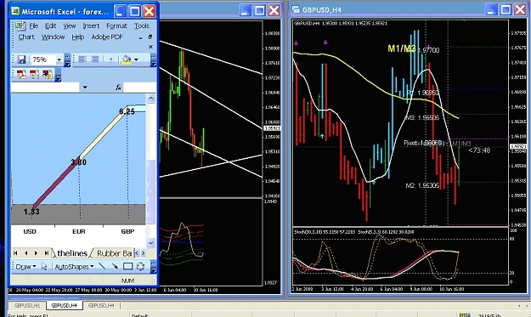Click the 1.33 USD data label
The width and height of the screenshot is (531, 317).
pos(31,212)
